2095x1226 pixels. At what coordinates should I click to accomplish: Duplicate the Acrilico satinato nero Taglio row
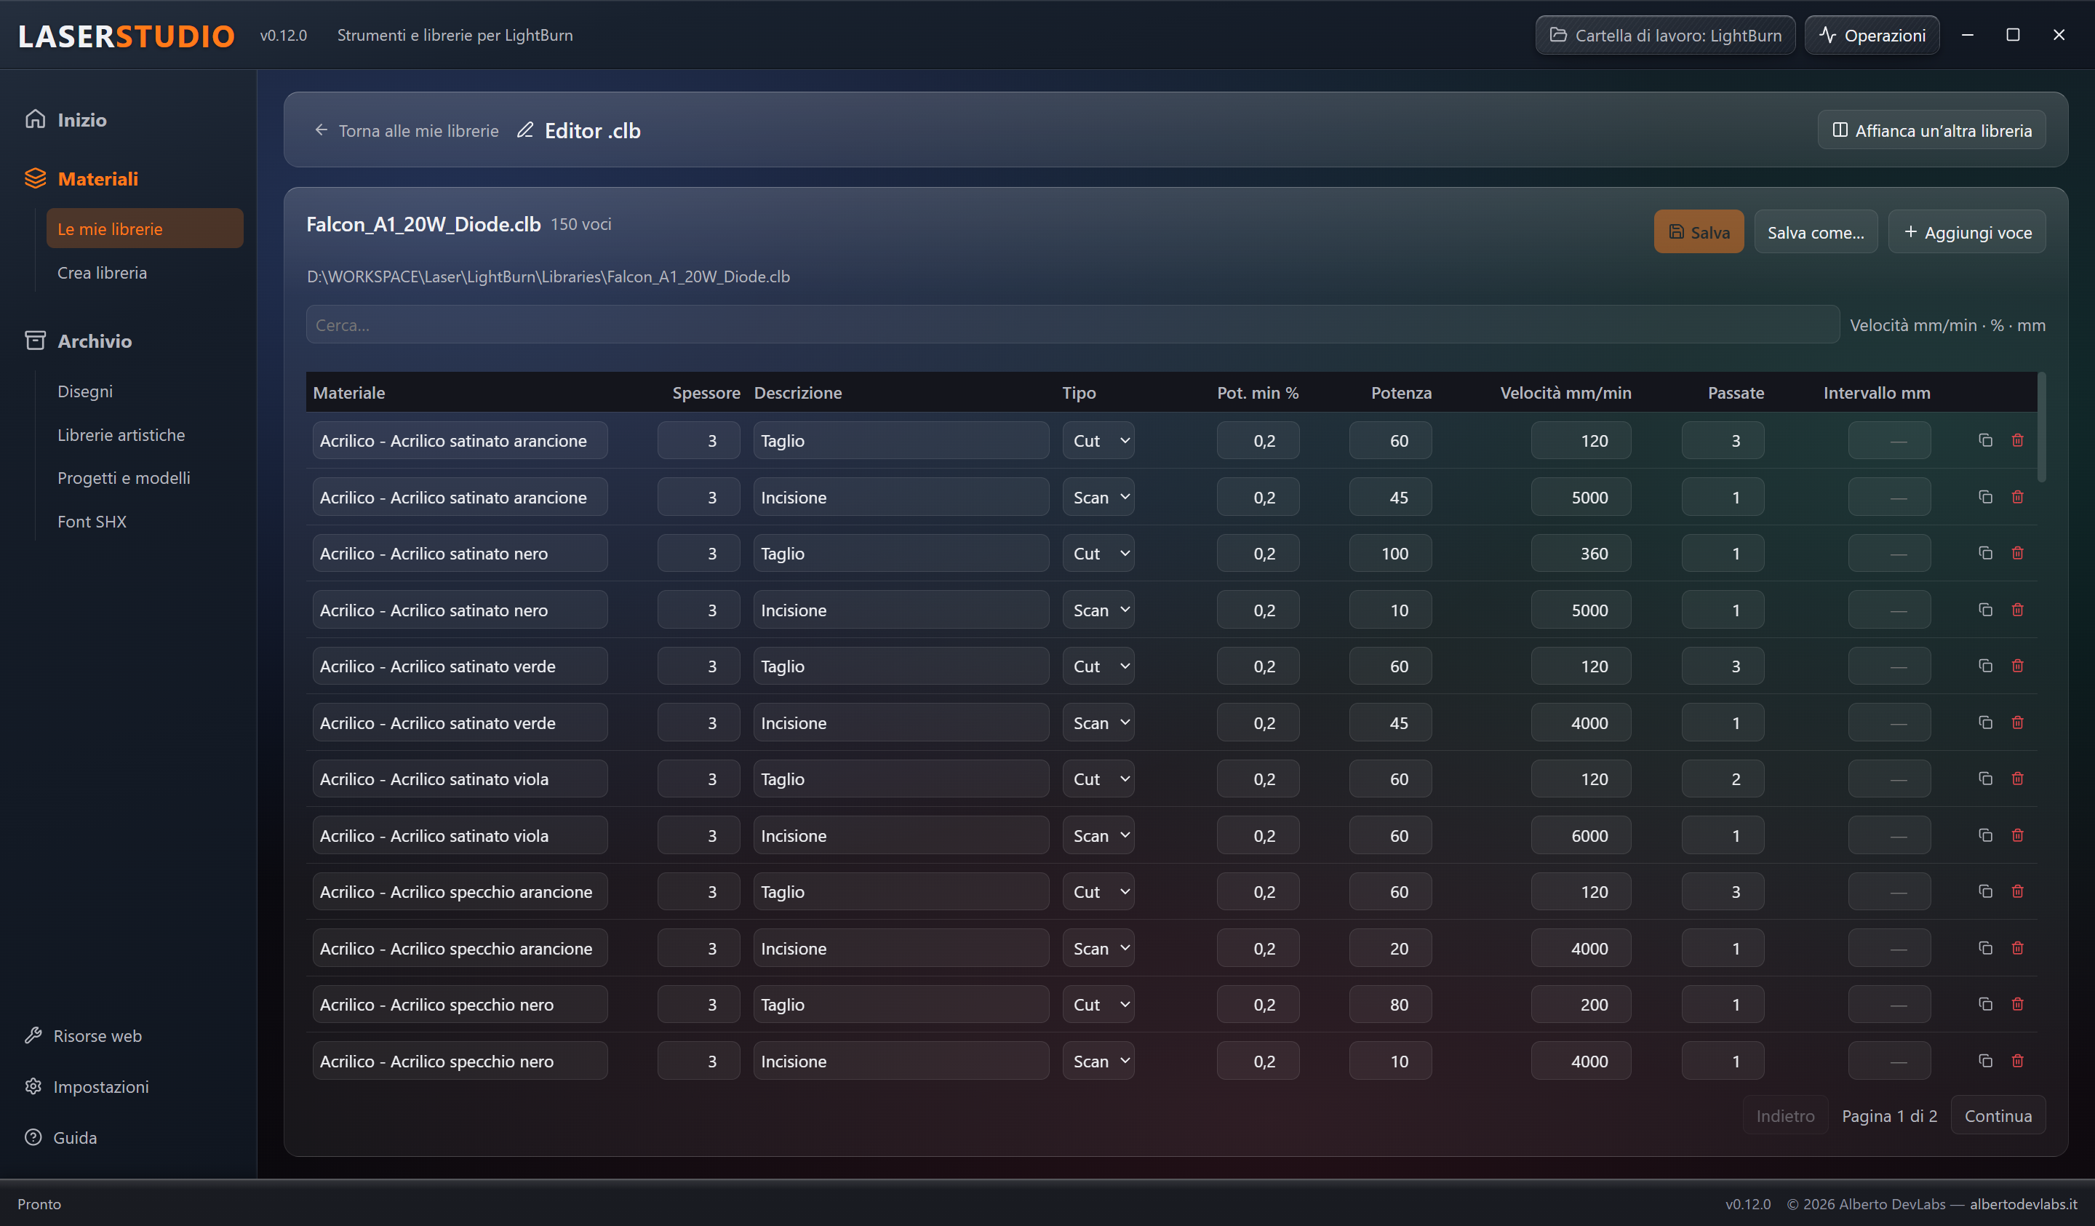tap(1985, 553)
